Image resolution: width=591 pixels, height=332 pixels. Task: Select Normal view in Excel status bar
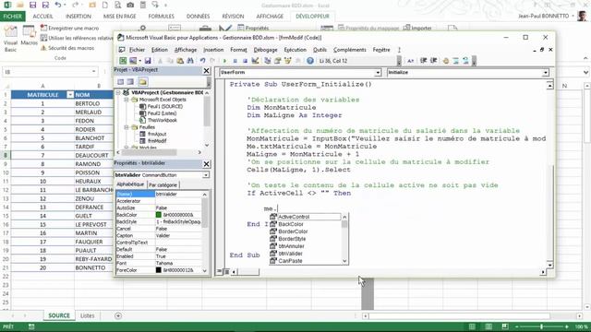point(472,326)
